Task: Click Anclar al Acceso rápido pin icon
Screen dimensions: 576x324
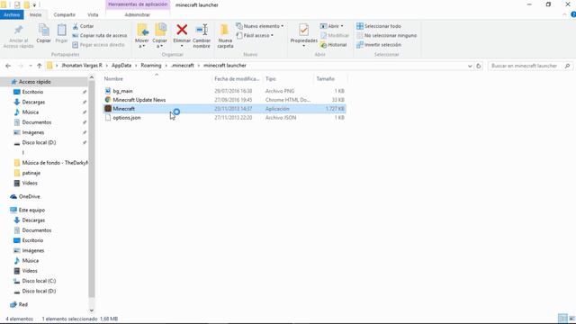Action: tap(18, 30)
